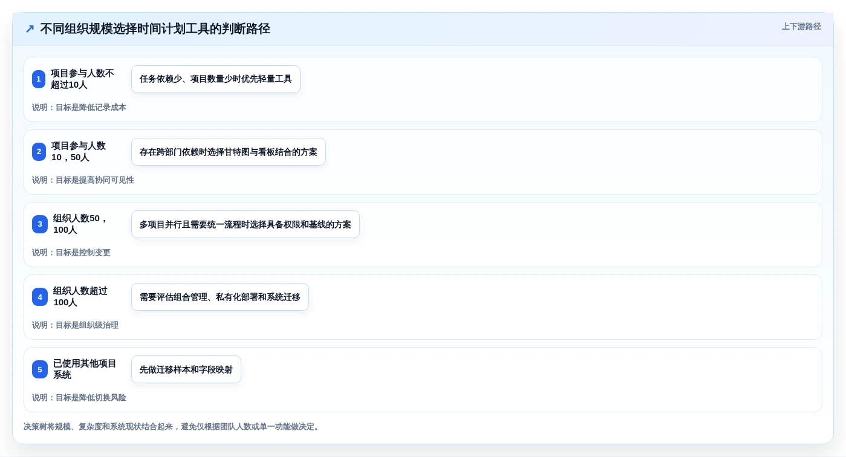
Task: Open the 任务依赖少、项目数量少时优先轻量工具 box
Action: [216, 79]
